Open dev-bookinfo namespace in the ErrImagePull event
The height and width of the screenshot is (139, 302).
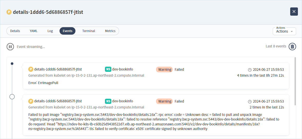[122, 69]
